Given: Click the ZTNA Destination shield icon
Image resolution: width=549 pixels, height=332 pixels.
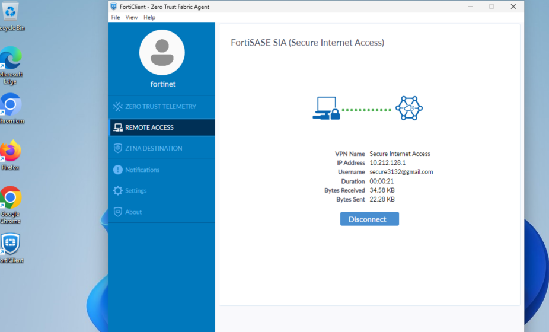Looking at the screenshot, I should [x=117, y=148].
